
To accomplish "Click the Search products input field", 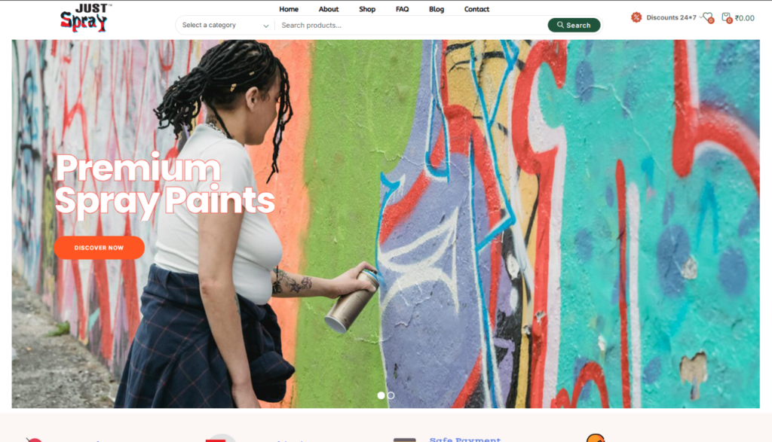I will tap(411, 25).
